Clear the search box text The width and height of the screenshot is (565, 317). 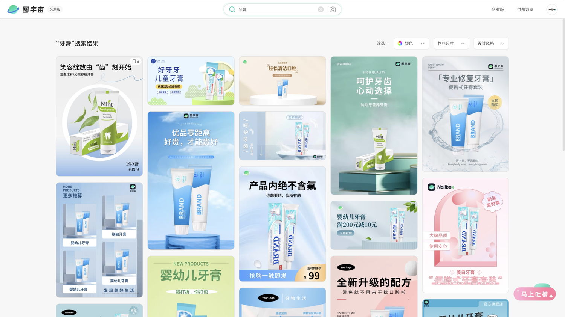click(321, 9)
